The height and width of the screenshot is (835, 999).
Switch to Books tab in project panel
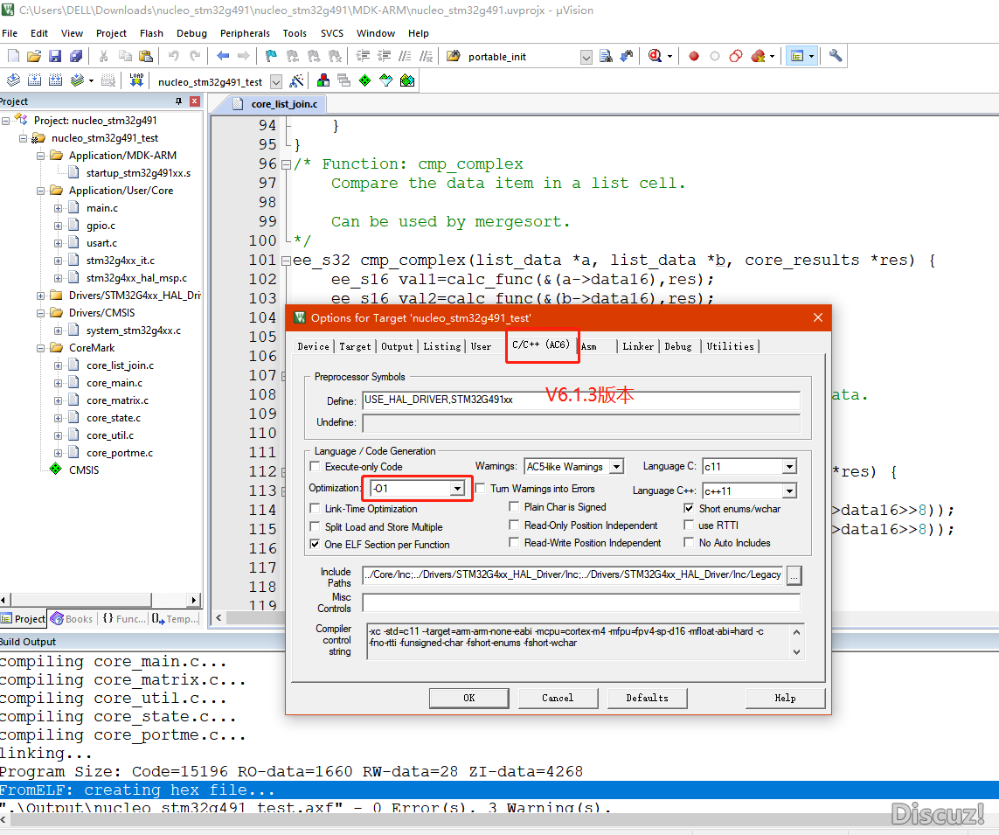(x=72, y=619)
